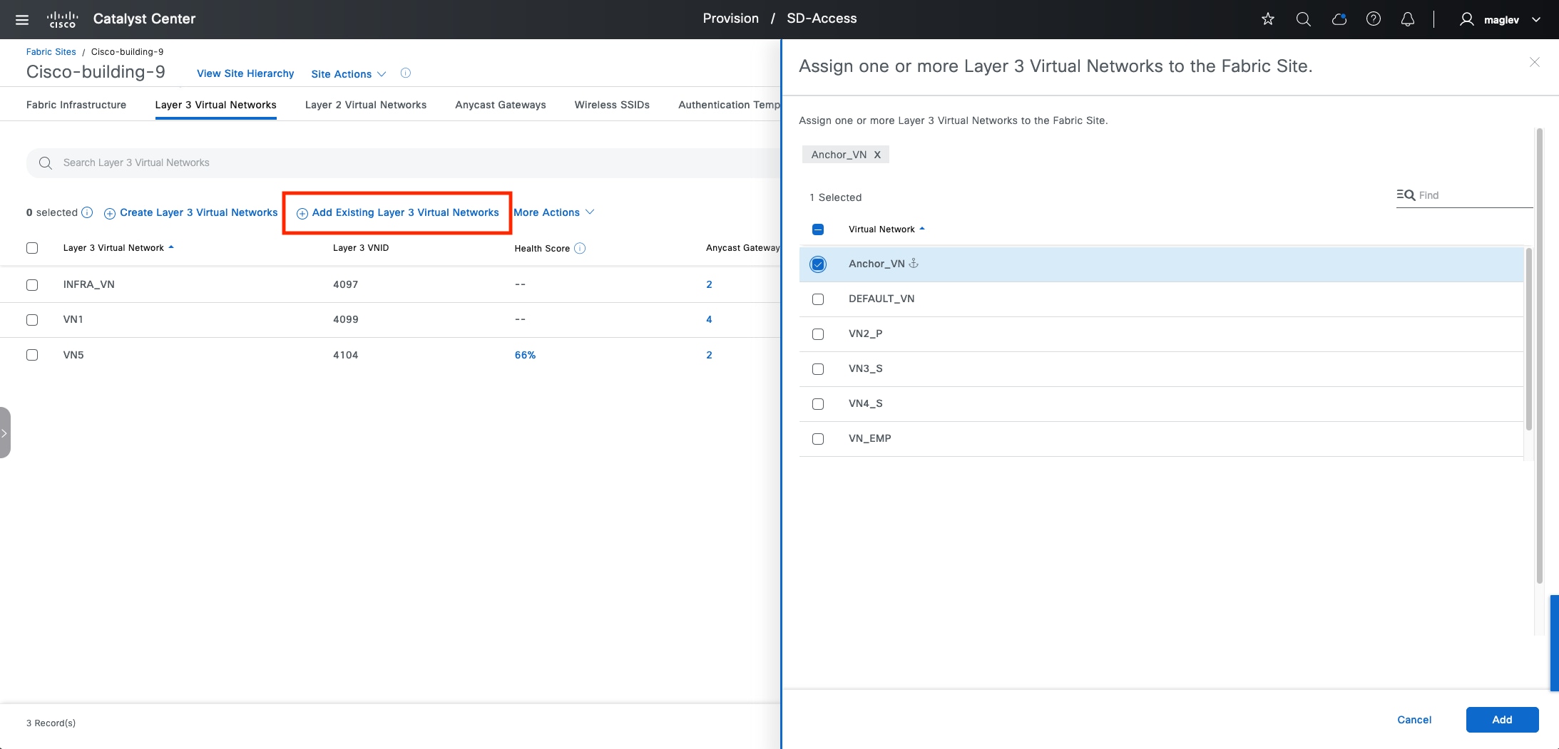Screen dimensions: 1559x749
Task: Open the Authentication Template tab
Action: [x=729, y=105]
